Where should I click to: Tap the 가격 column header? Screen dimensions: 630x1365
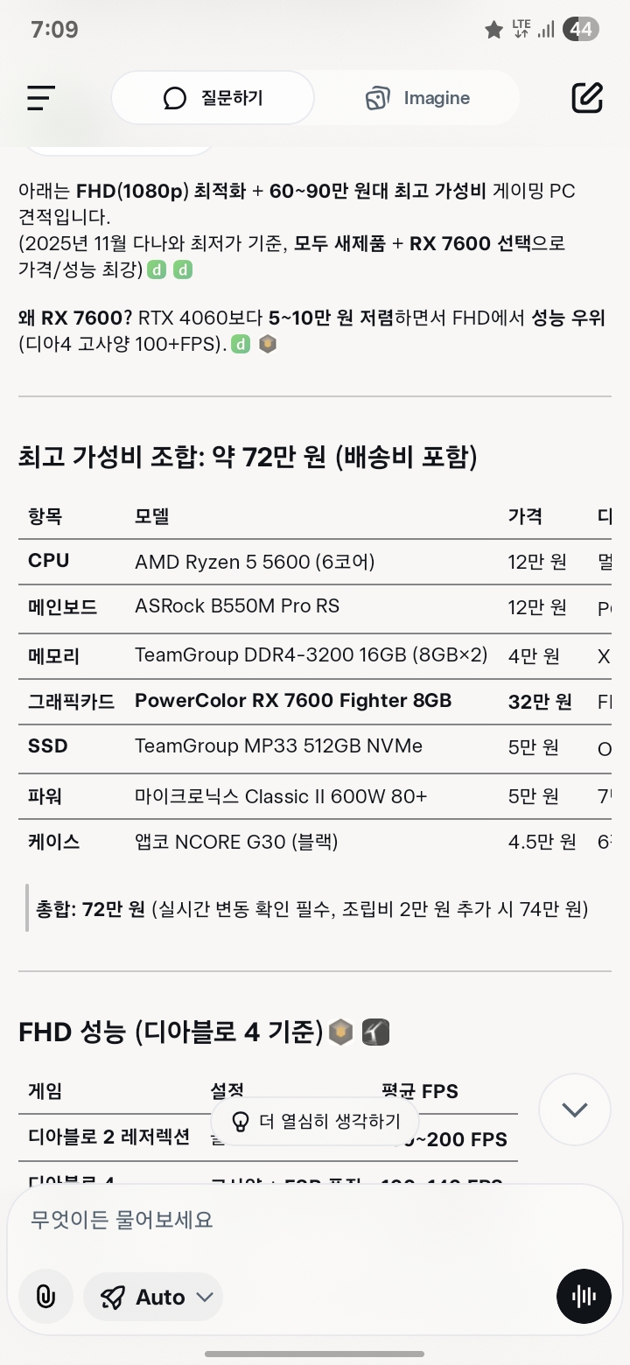coord(525,516)
